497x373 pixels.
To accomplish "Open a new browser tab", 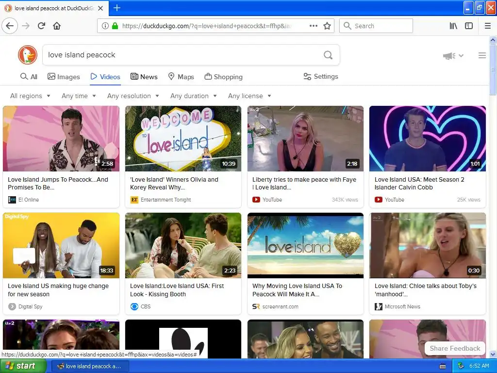I will tap(116, 8).
